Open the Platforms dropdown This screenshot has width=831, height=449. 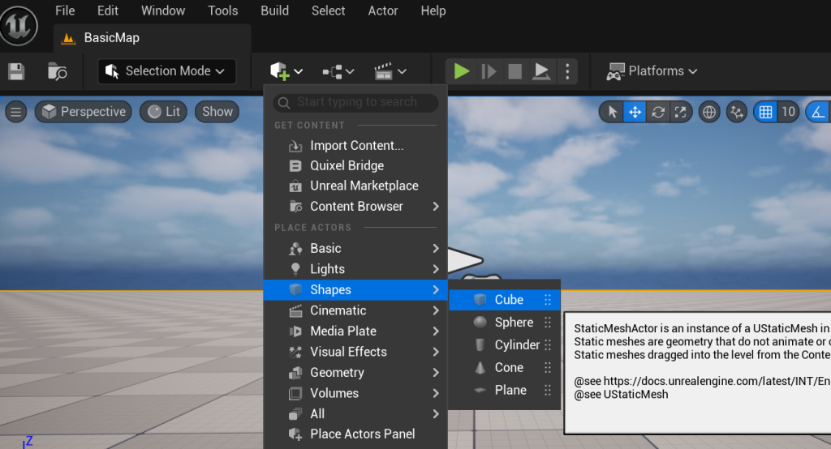point(652,71)
